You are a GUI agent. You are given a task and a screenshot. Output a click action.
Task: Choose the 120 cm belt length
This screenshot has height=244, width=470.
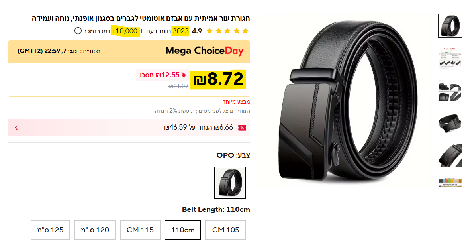95,230
